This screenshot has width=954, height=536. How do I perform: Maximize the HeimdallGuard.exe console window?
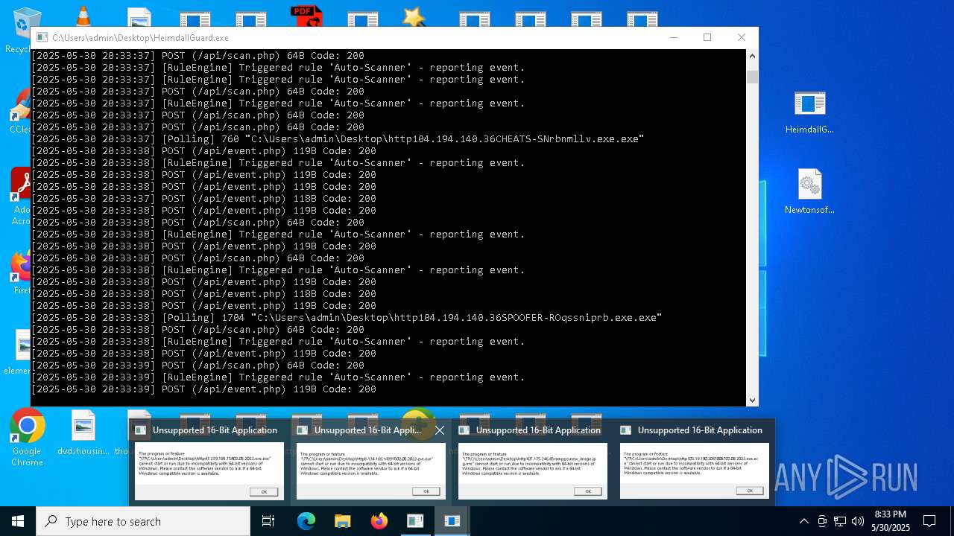tap(707, 37)
